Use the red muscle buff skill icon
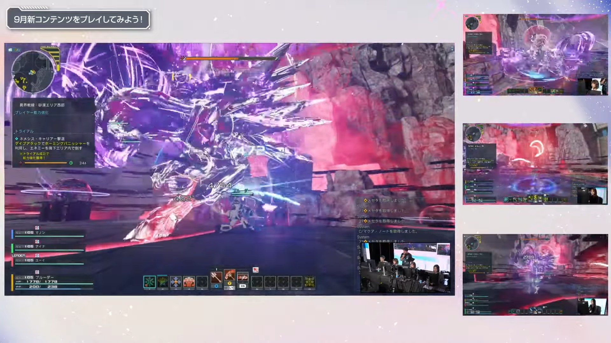611x343 pixels. pyautogui.click(x=189, y=282)
